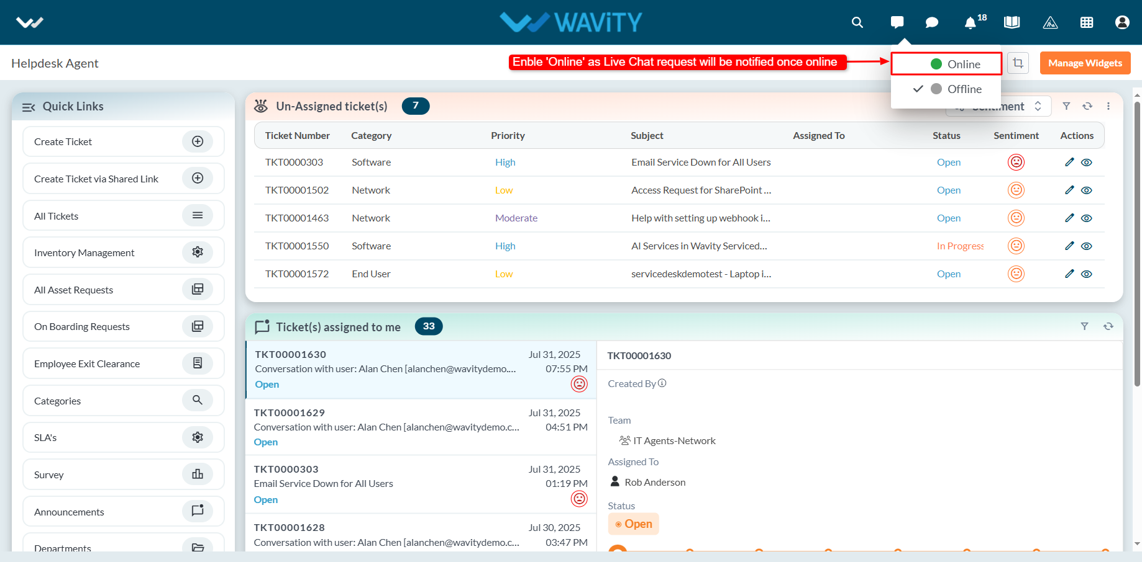Select assigned ticket TKT00001629

421,427
